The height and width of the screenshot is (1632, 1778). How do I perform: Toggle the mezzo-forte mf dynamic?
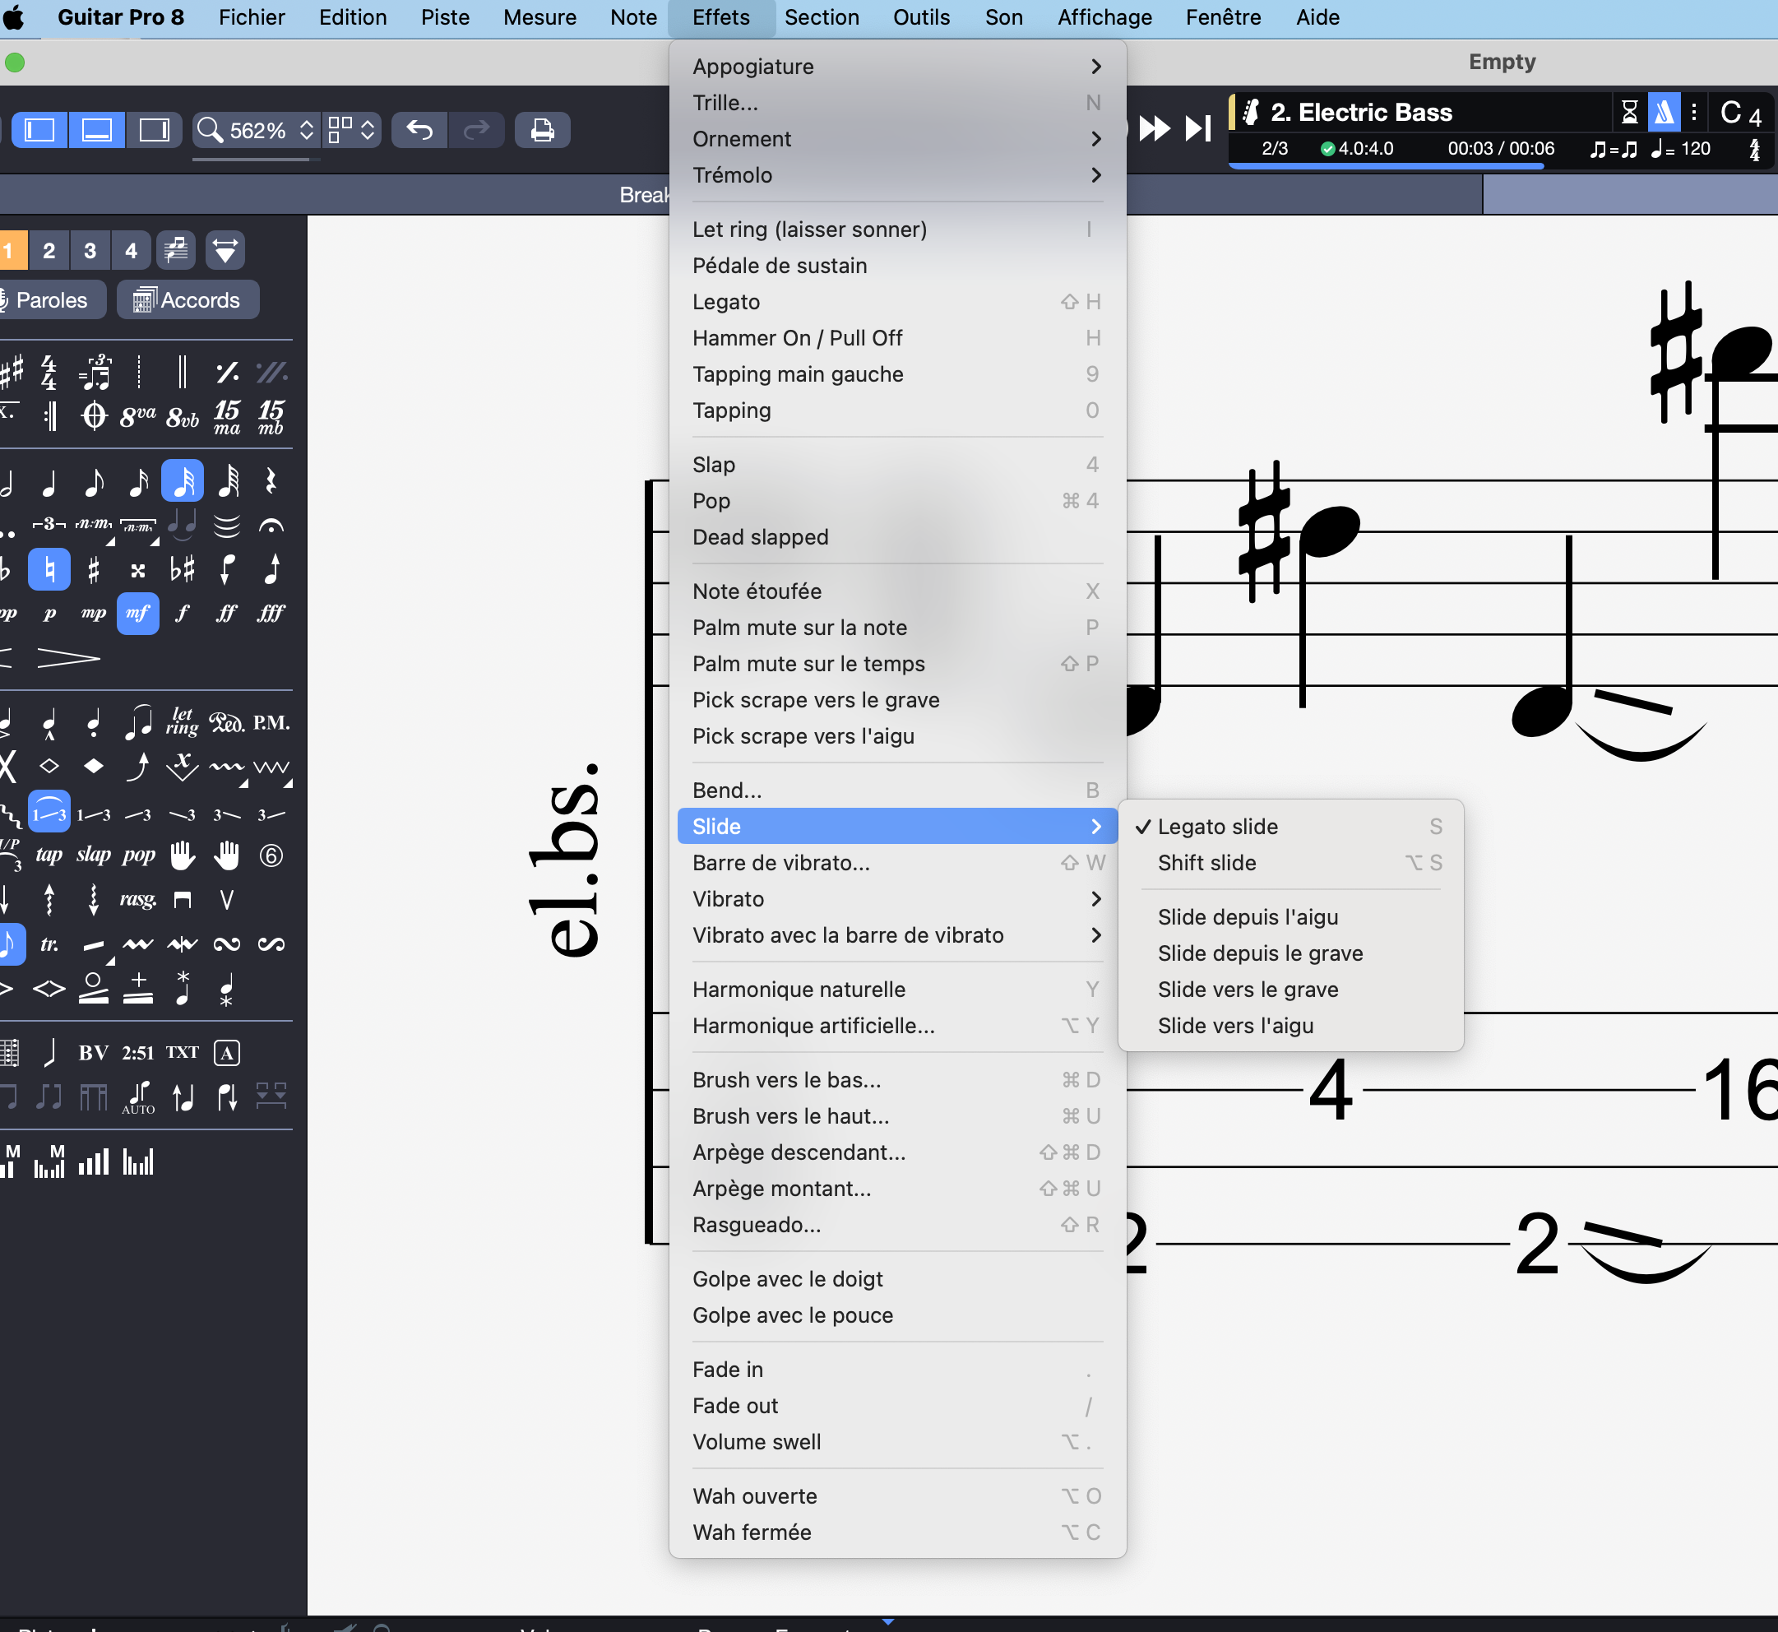(137, 613)
